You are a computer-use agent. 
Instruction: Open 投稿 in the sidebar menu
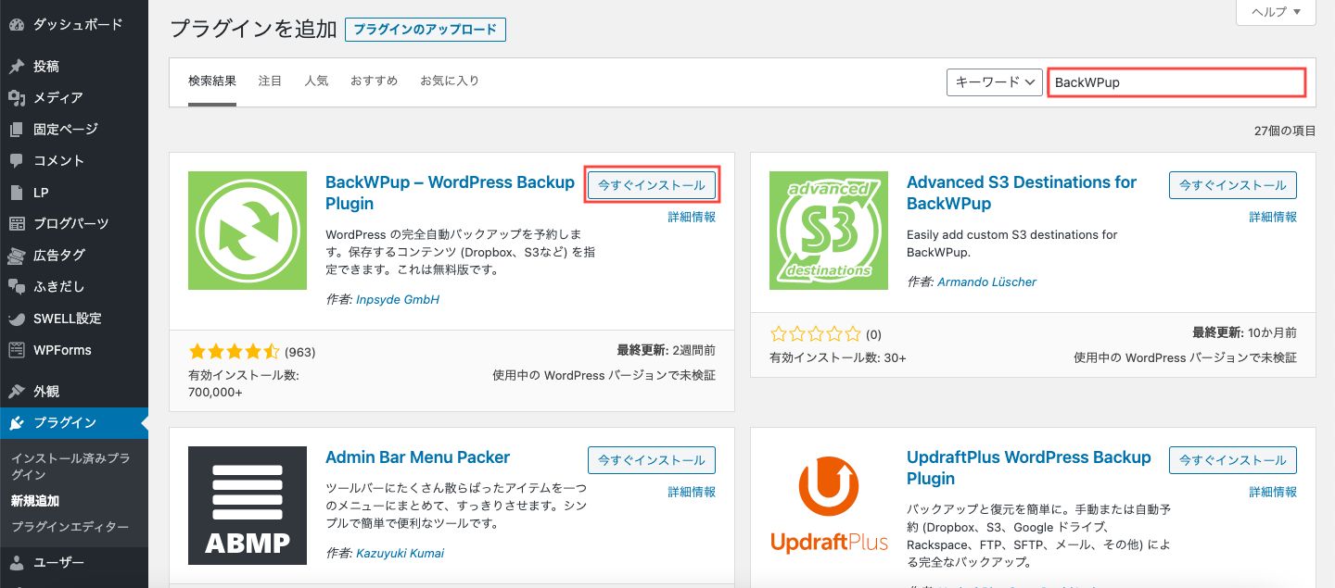[x=46, y=67]
